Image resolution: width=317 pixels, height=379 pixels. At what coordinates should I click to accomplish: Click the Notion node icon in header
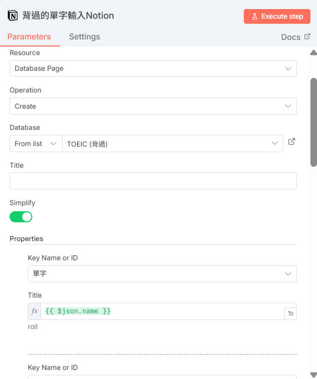[x=13, y=16]
